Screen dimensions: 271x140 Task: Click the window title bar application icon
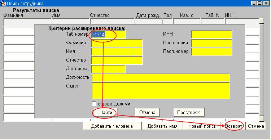4,3
